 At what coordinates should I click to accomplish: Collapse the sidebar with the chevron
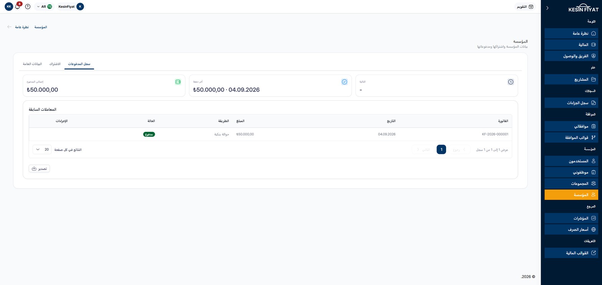[547, 8]
